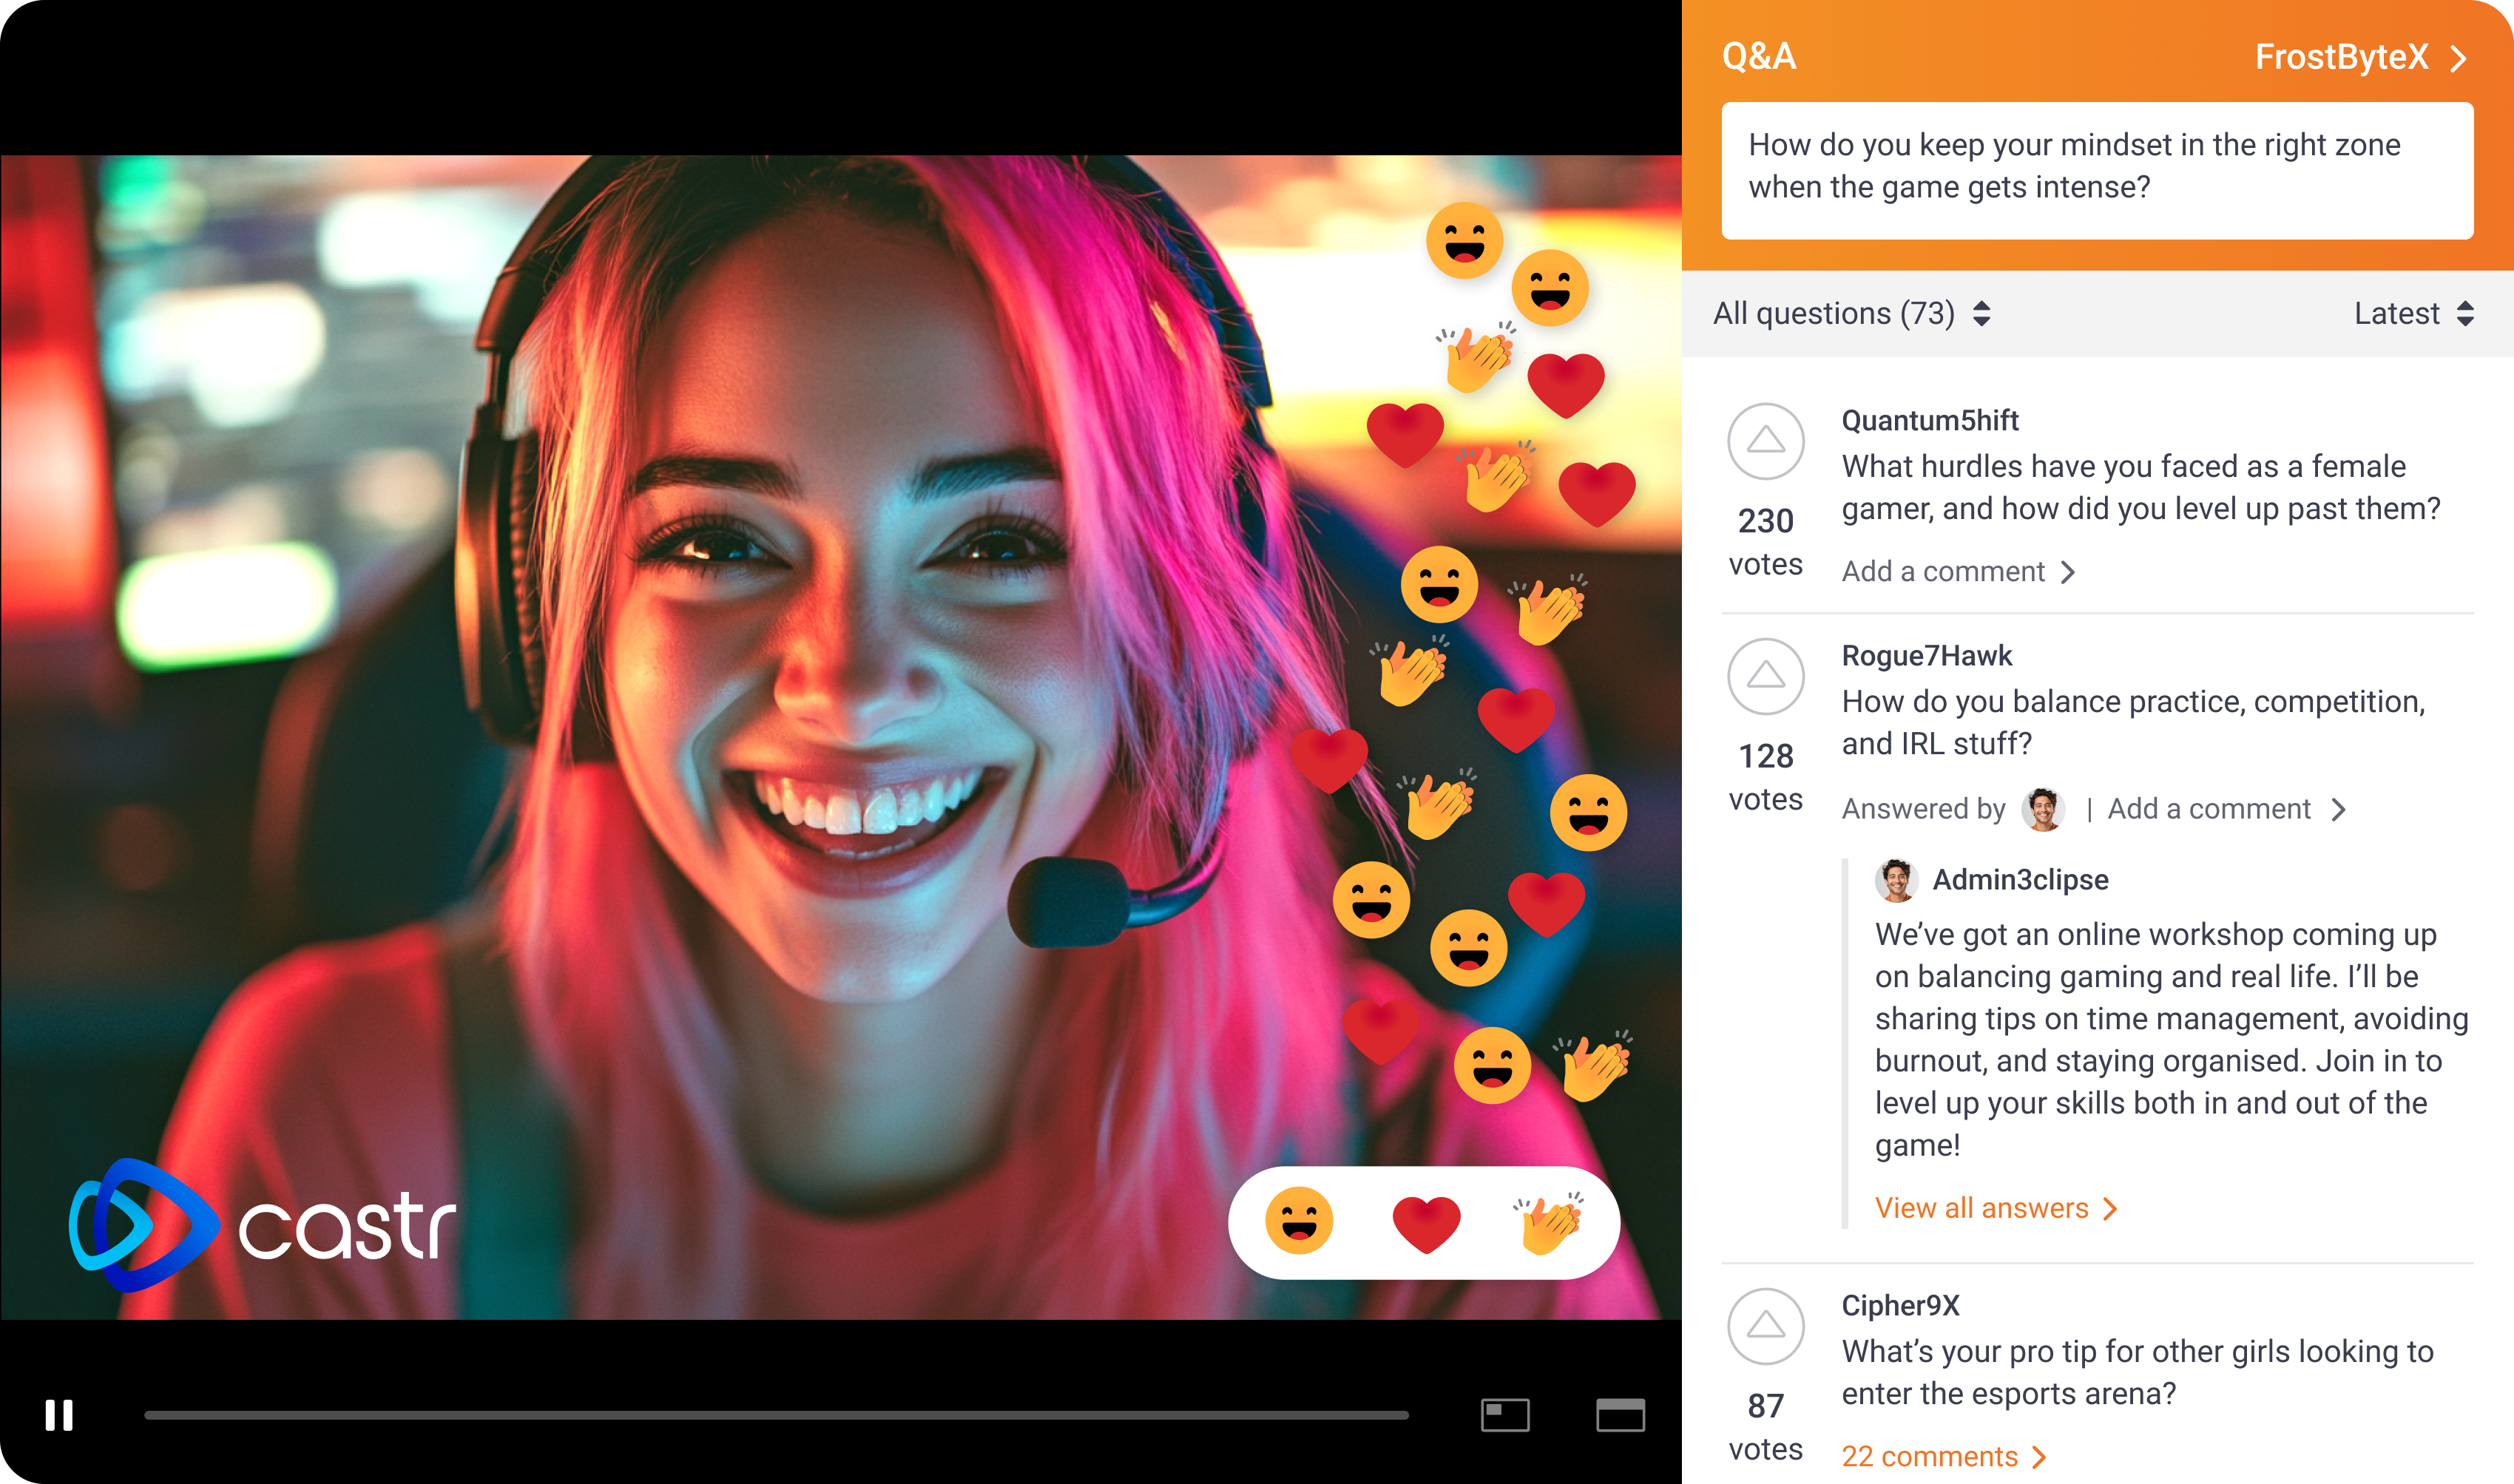2514x1484 pixels.
Task: Click the chevron after View all answers
Action: (2109, 1209)
